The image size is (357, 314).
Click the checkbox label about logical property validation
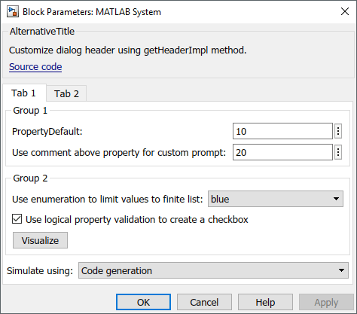(x=137, y=219)
